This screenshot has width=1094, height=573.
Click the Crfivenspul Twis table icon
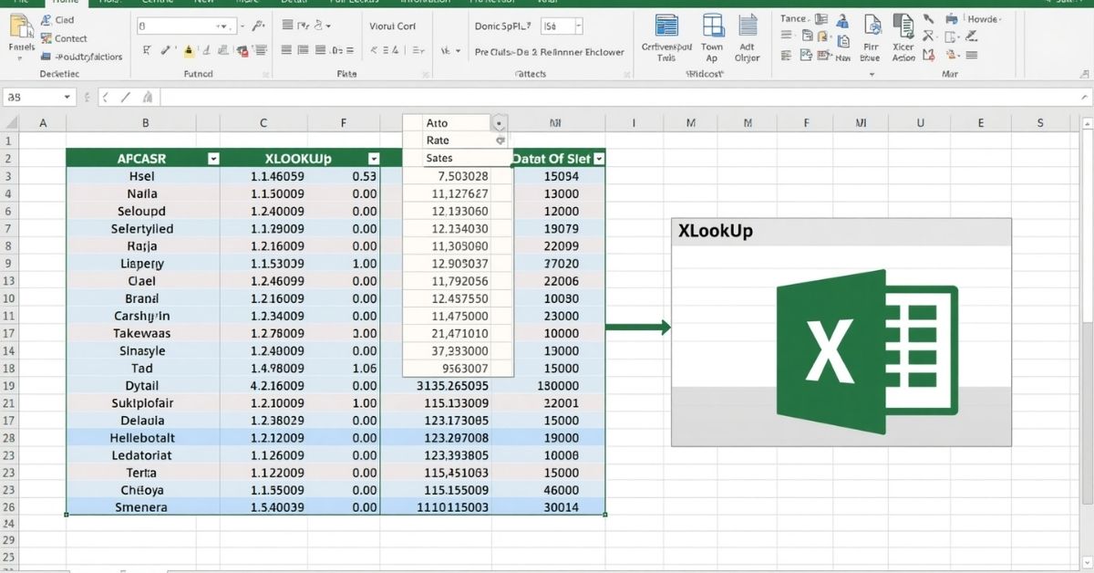point(666,26)
